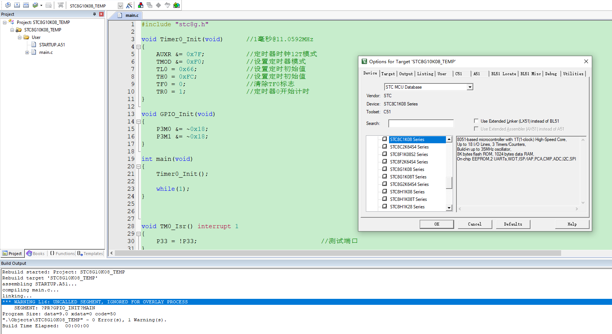Switch to the Templates tab at the panel bottom
The image size is (612, 334).
[90, 254]
